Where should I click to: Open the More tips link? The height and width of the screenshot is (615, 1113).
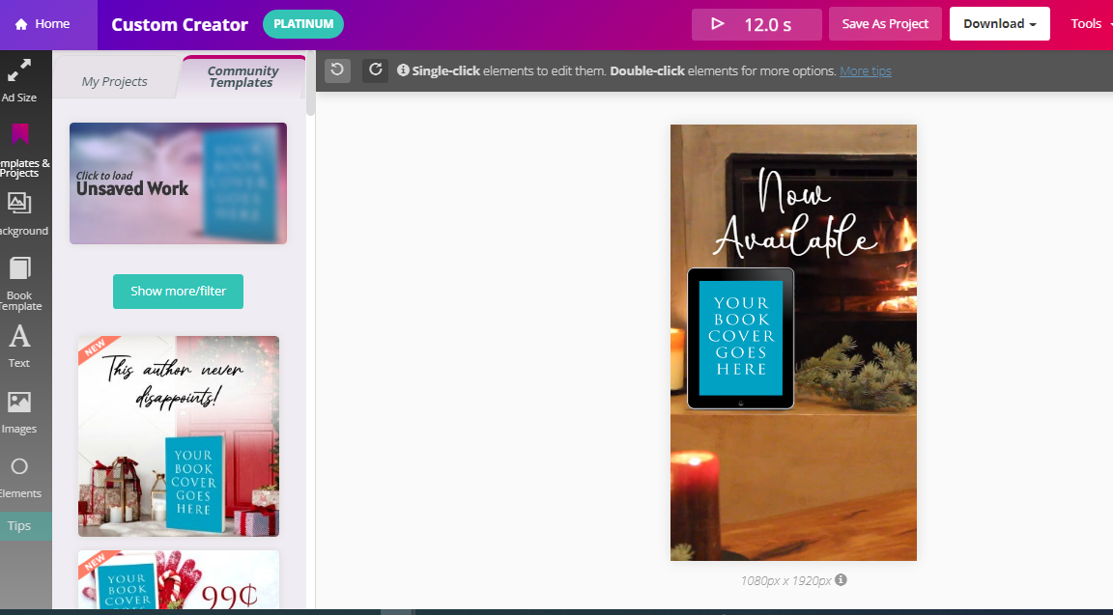(865, 71)
